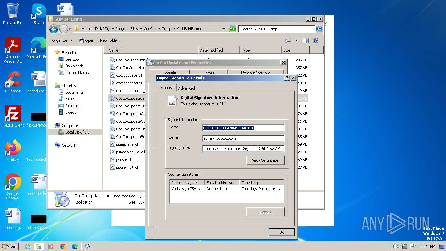Image resolution: width=446 pixels, height=251 pixels.
Task: Click Open in Explorer toolbar
Action: pyautogui.click(x=86, y=40)
